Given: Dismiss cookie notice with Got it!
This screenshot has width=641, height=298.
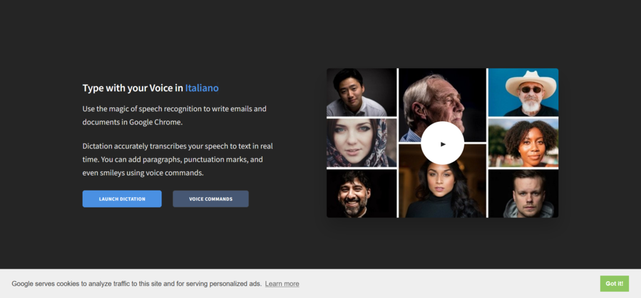Looking at the screenshot, I should (x=613, y=283).
